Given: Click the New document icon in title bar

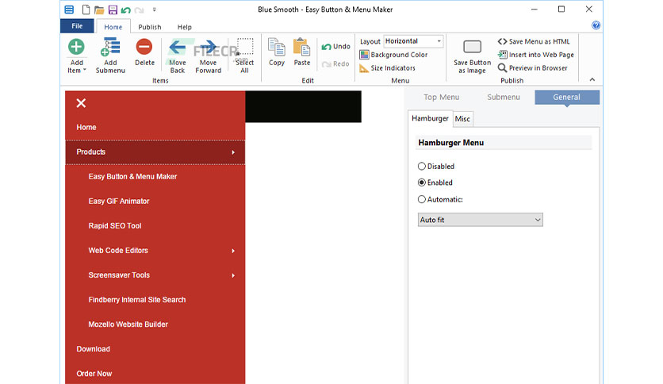Looking at the screenshot, I should click(86, 10).
